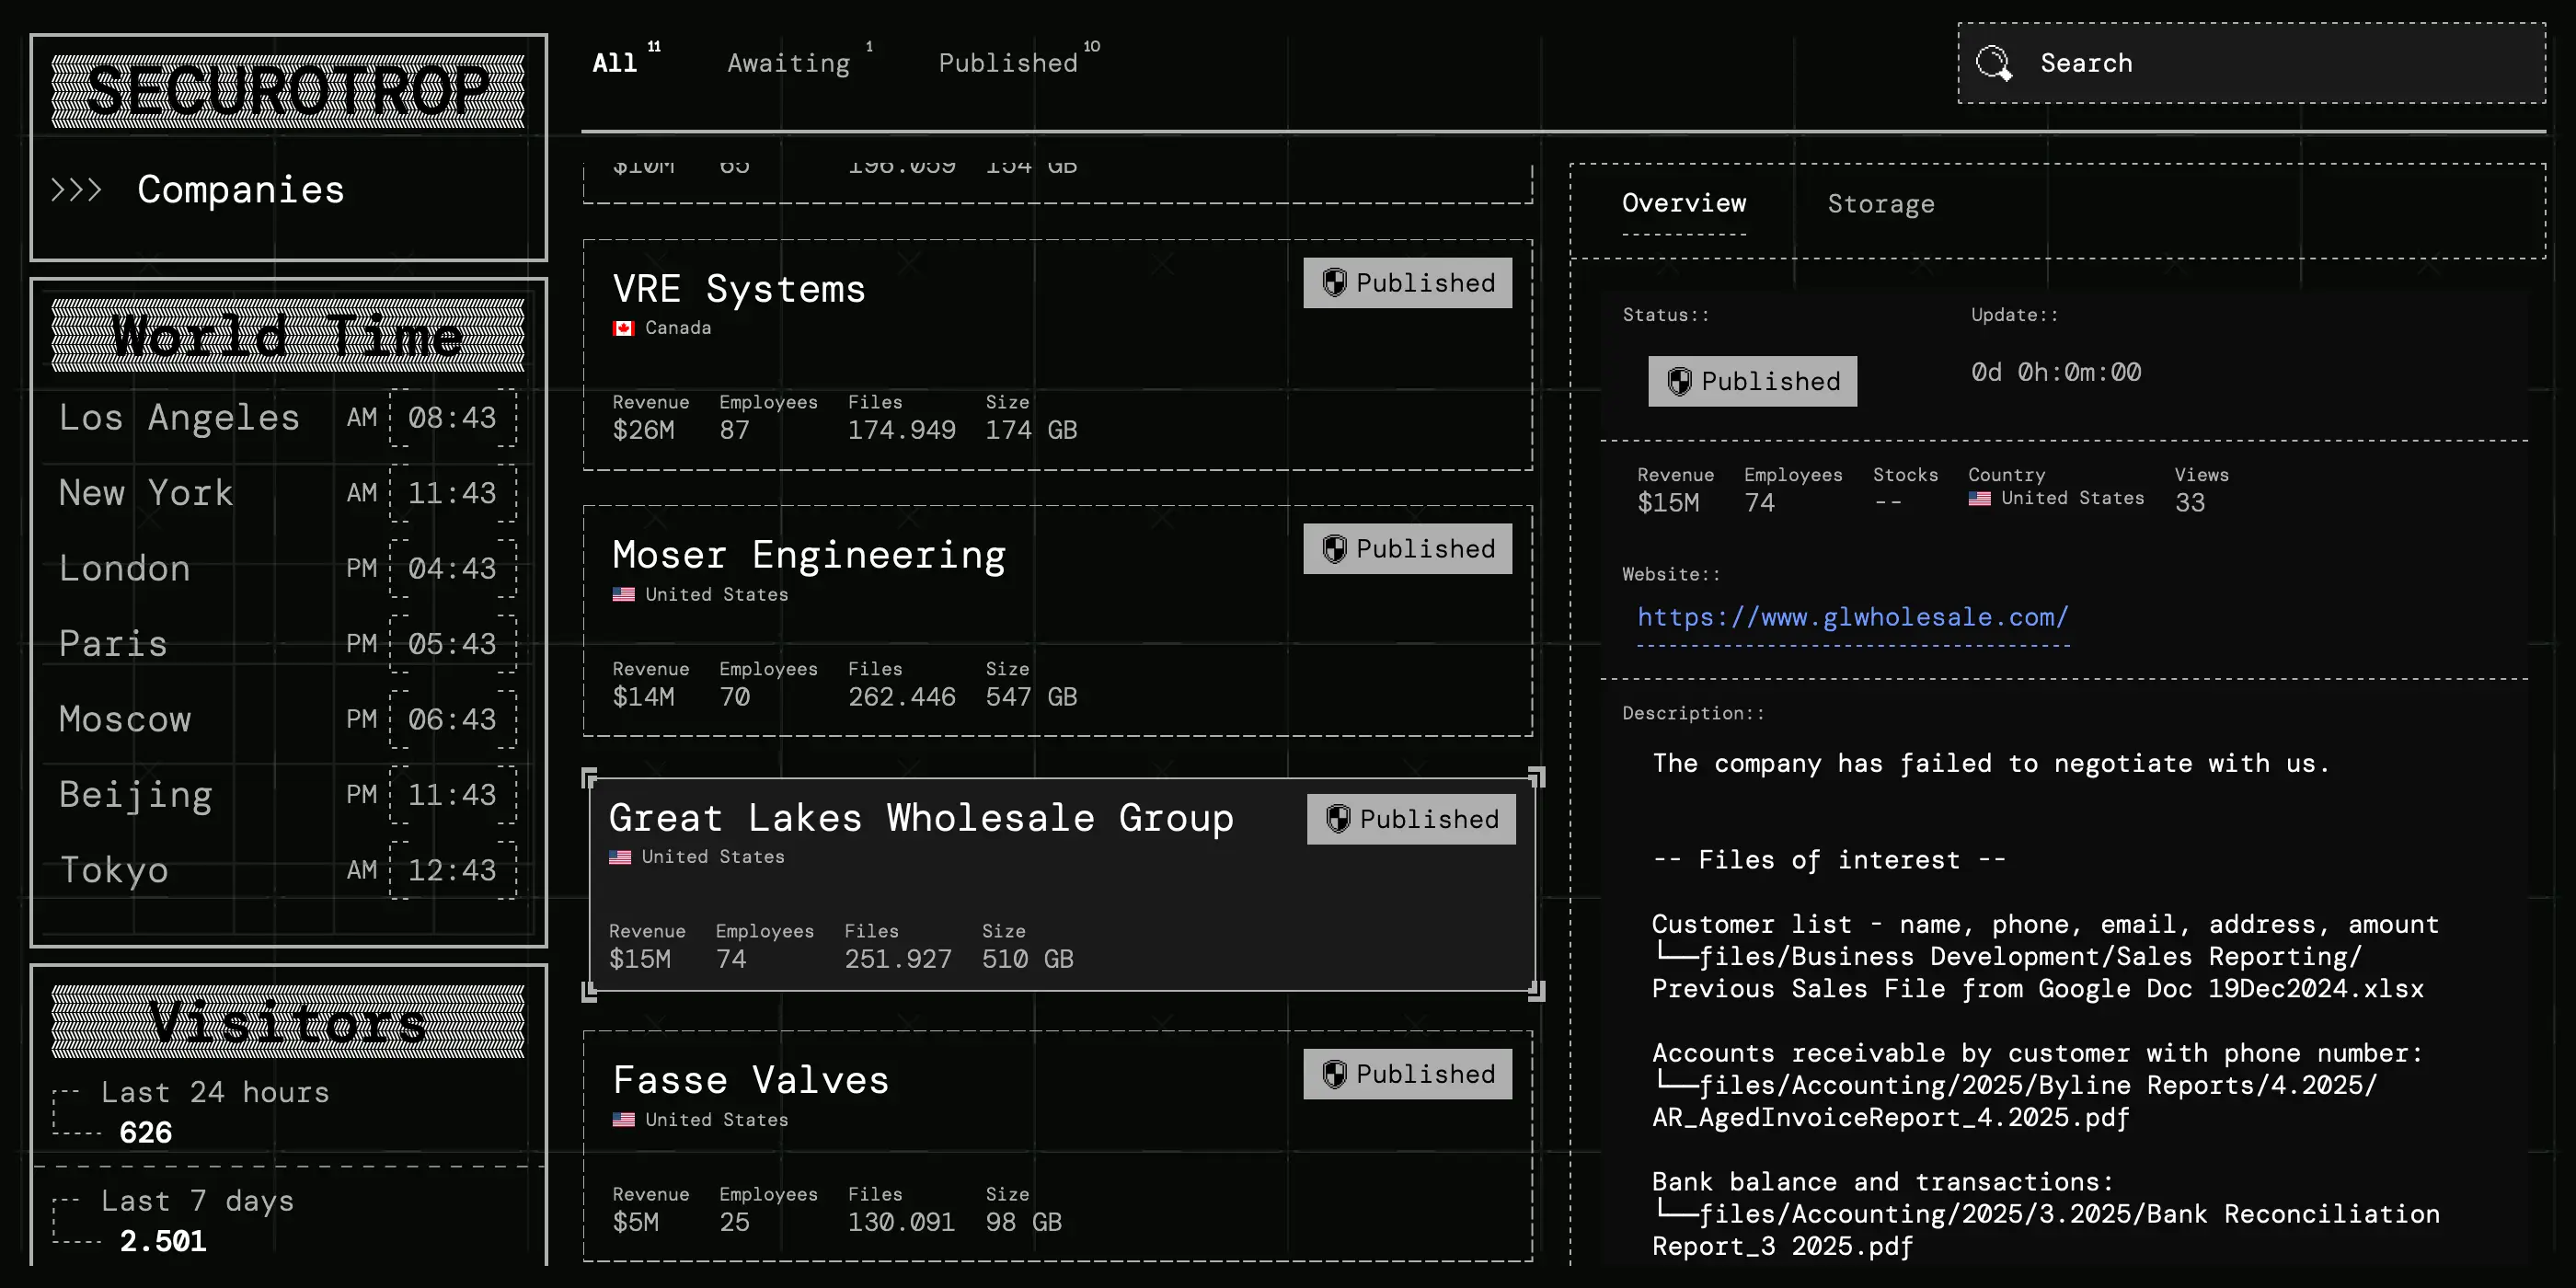Open the glwholesale.com website link
This screenshot has height=1288, width=2576.
pos(1852,617)
